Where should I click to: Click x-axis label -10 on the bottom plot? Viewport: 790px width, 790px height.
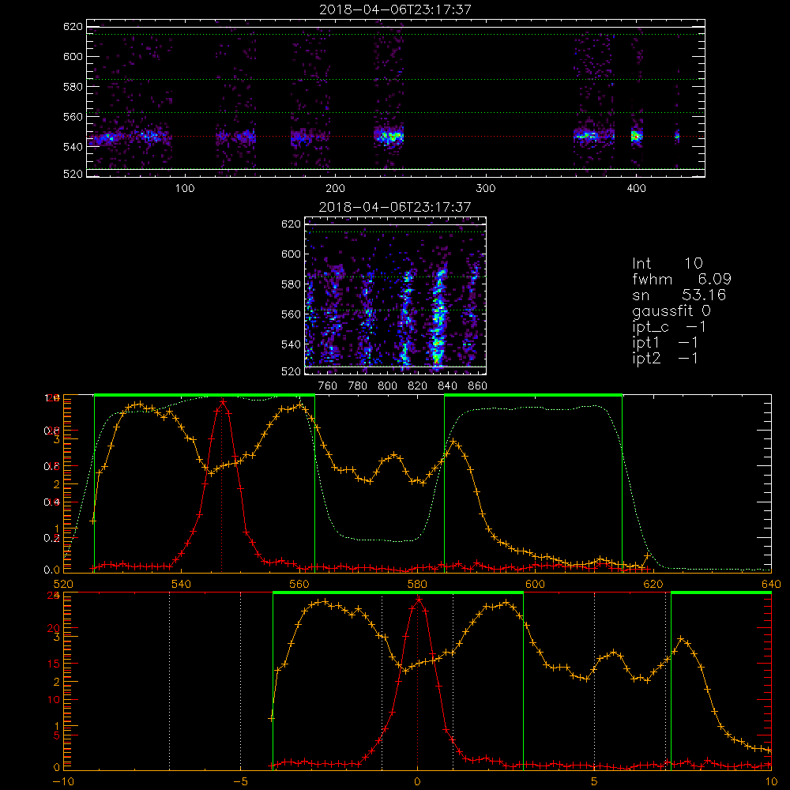click(63, 782)
